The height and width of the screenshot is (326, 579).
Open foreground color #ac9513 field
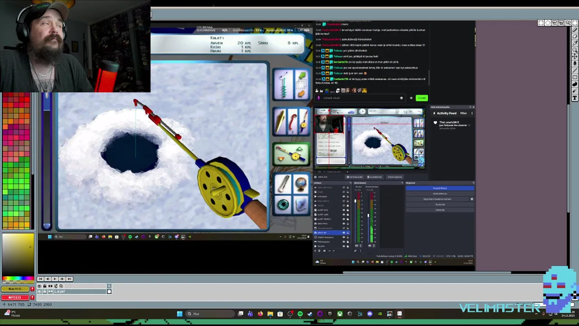tap(15, 289)
